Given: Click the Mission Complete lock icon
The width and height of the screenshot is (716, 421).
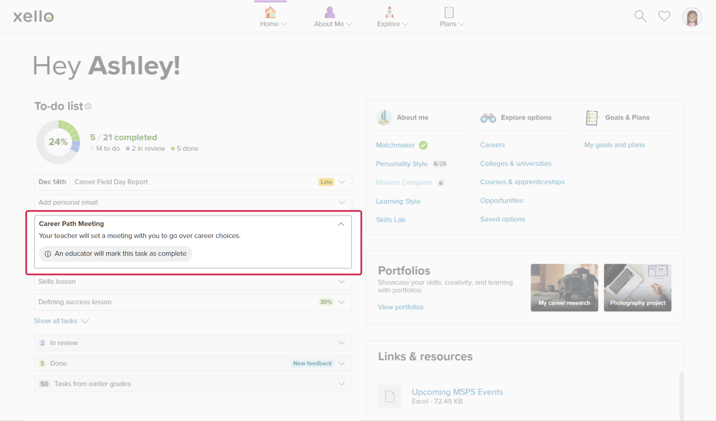Looking at the screenshot, I should 440,183.
